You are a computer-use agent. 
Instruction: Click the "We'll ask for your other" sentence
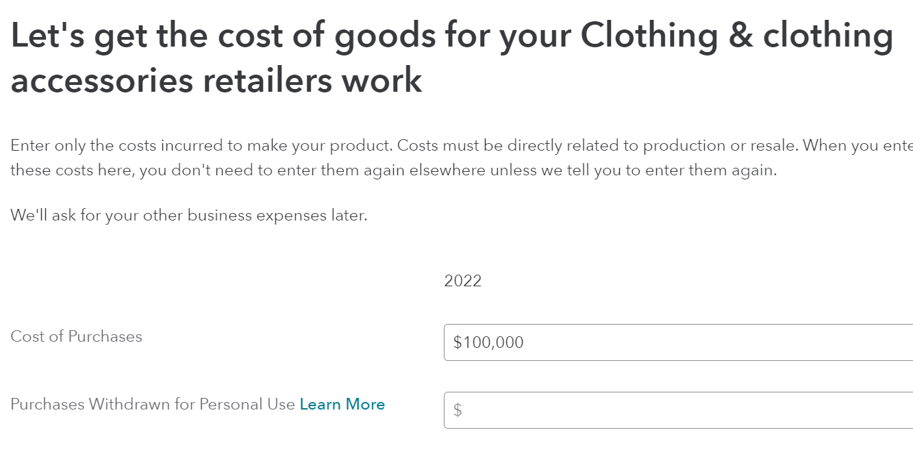(188, 215)
